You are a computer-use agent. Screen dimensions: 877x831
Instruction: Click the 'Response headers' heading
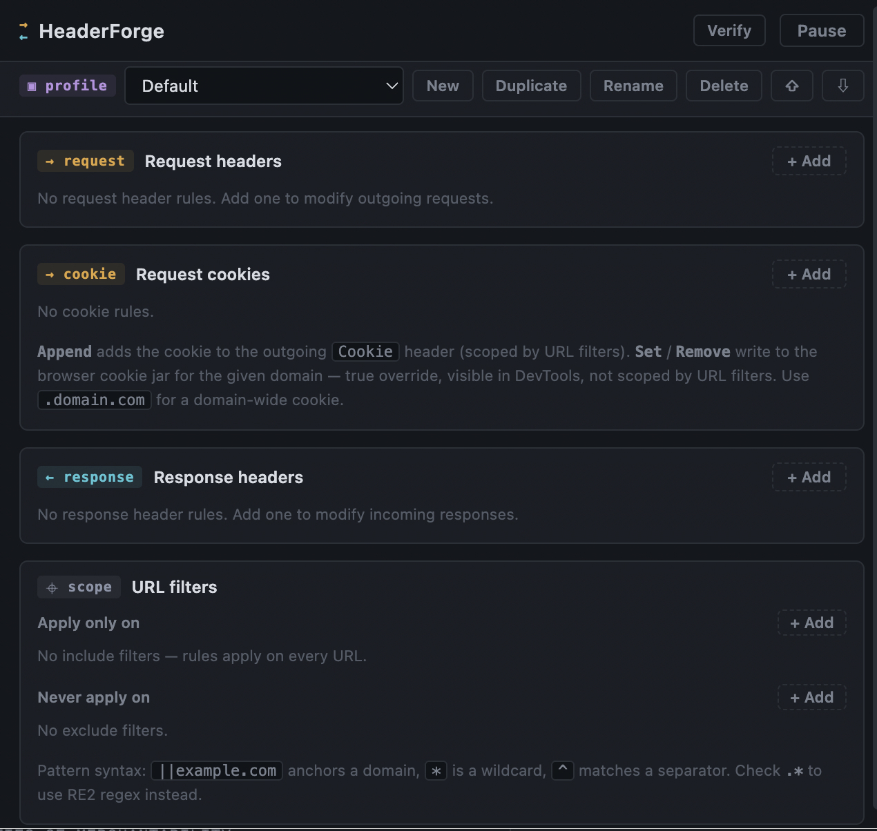(229, 477)
